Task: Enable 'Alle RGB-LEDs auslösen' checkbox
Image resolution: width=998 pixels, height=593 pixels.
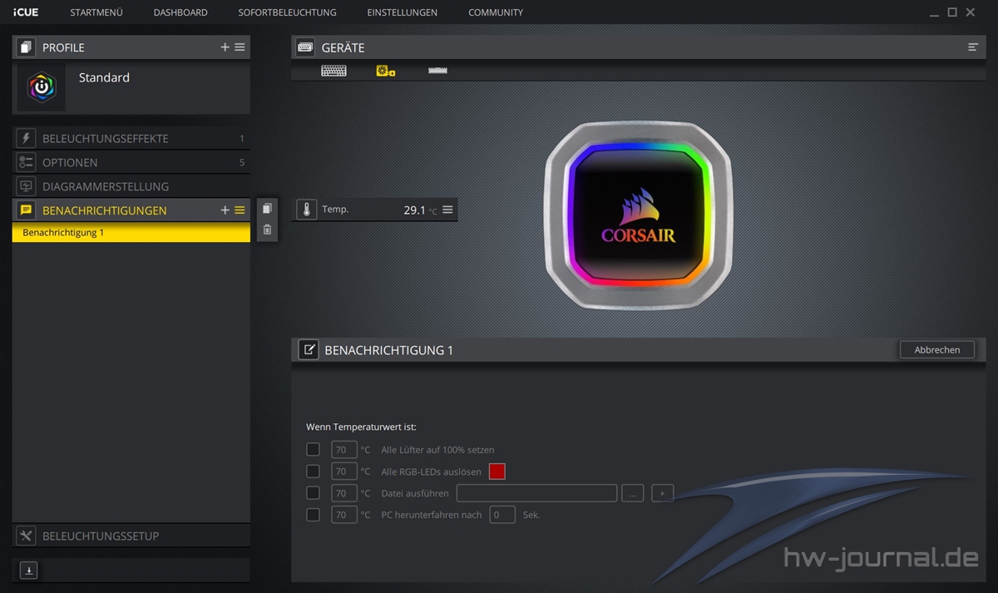Action: (x=313, y=472)
